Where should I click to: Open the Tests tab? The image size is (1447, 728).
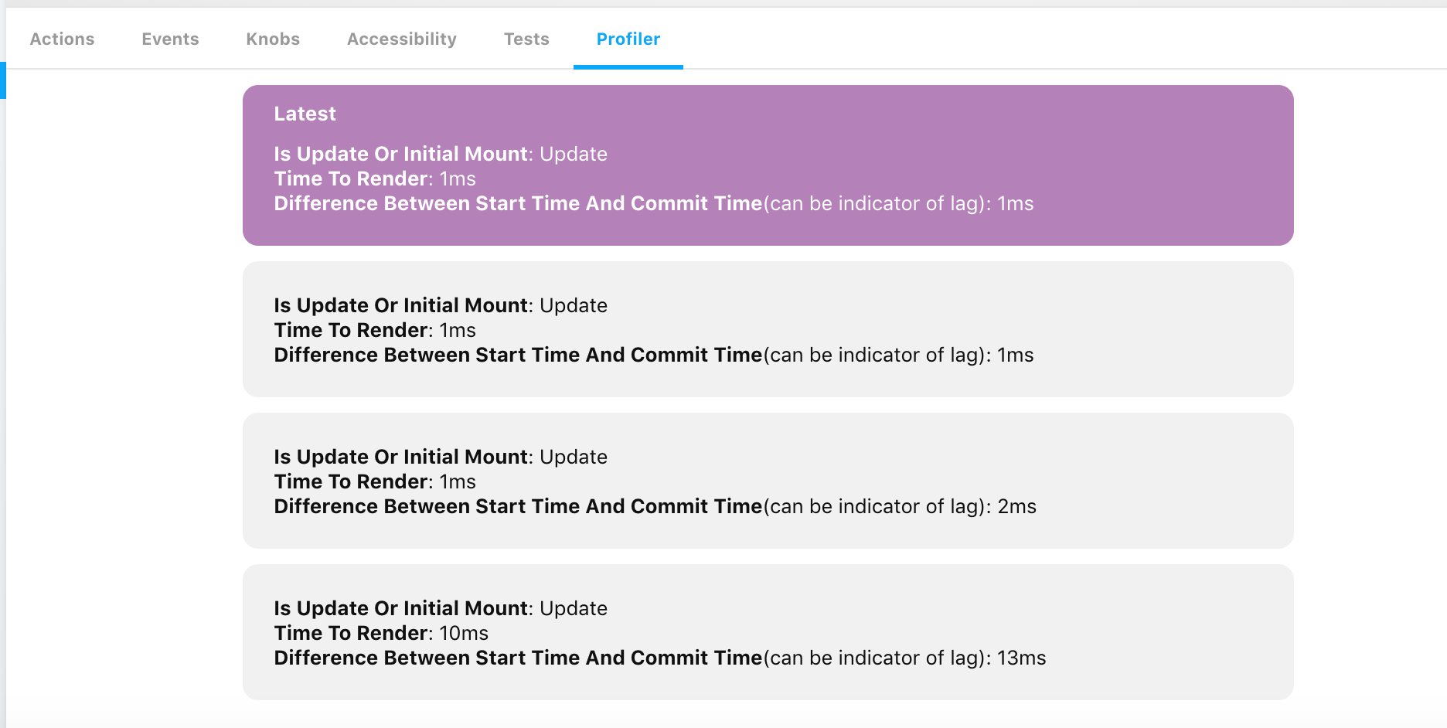pos(526,39)
